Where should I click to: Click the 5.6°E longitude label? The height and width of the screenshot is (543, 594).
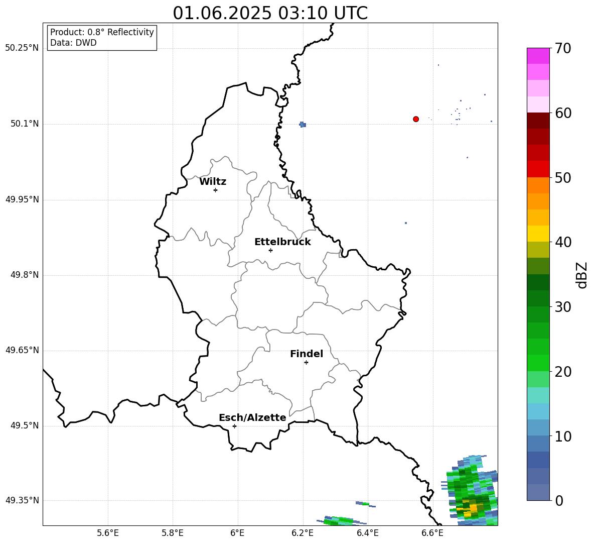pyautogui.click(x=108, y=533)
